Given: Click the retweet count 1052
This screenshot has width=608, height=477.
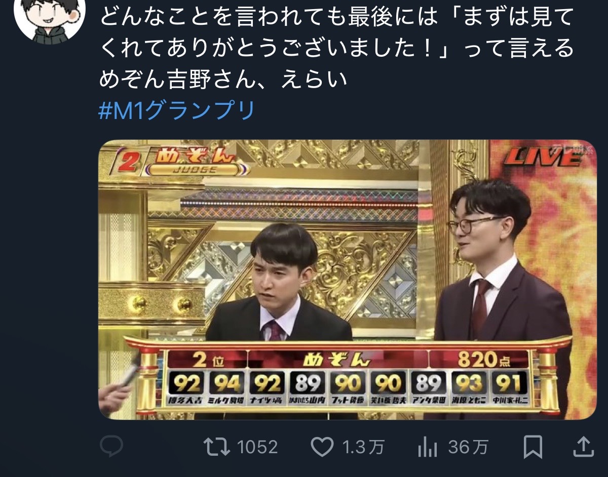Looking at the screenshot, I should point(257,447).
